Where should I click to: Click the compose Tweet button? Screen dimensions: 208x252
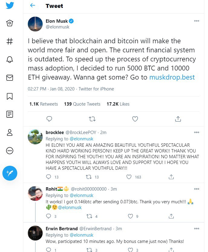pos(10,173)
